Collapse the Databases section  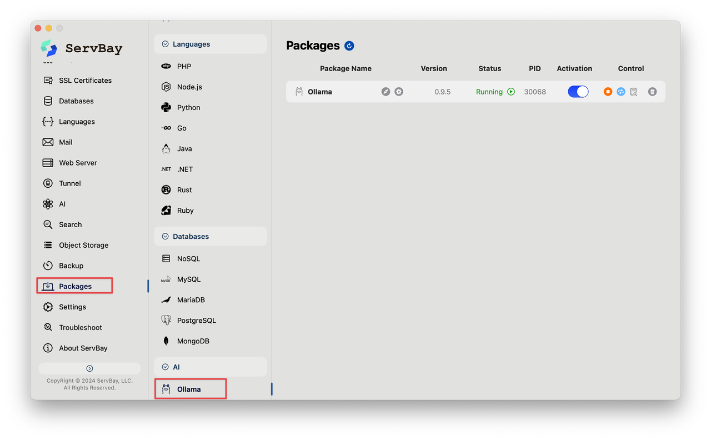pos(165,237)
